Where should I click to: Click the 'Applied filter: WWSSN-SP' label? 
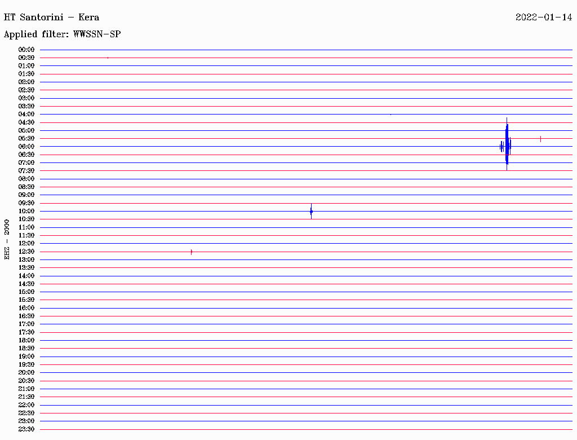pyautogui.click(x=62, y=34)
